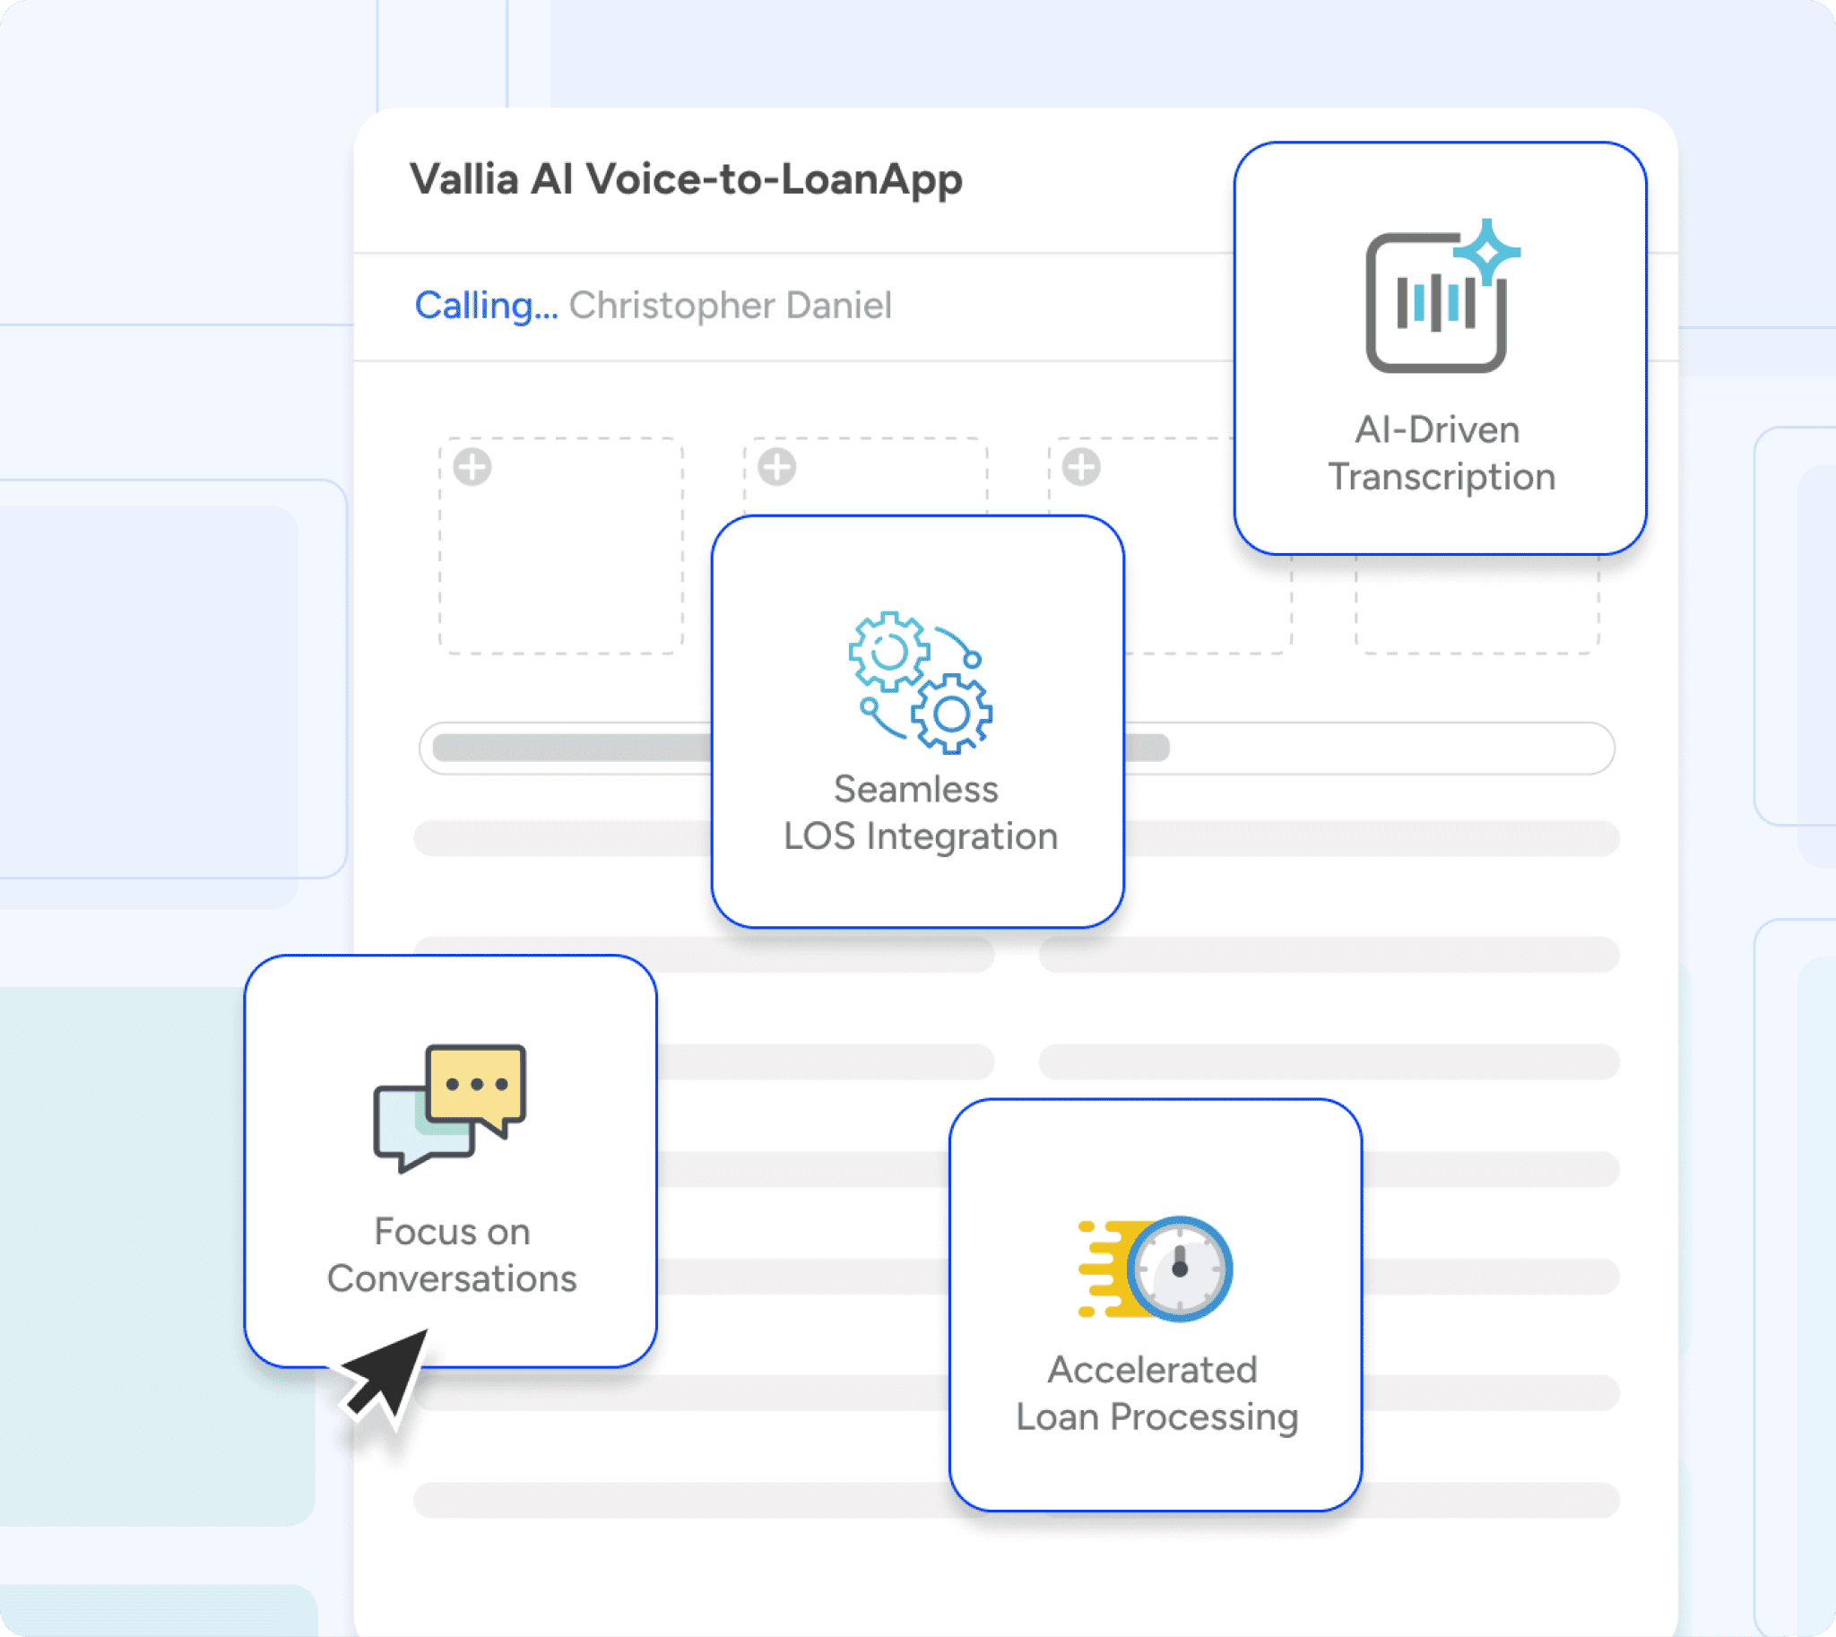Click the Vallia AI Voice-to-LoanApp title
Screen dimensions: 1836x1637
point(687,179)
